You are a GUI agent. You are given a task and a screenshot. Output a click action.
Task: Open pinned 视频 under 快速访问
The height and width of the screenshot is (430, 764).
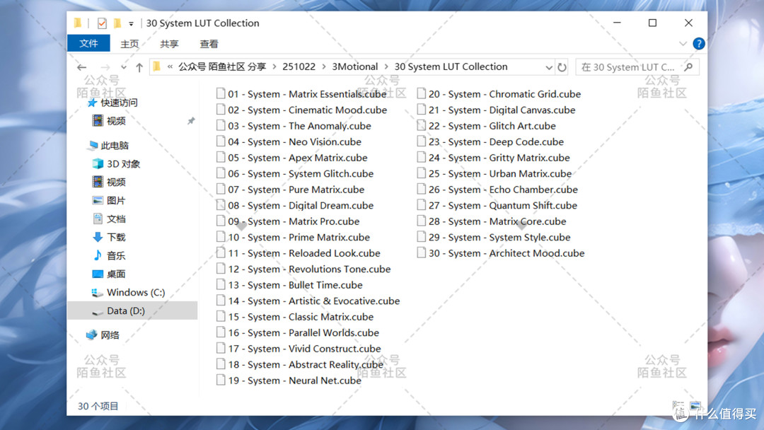point(116,121)
